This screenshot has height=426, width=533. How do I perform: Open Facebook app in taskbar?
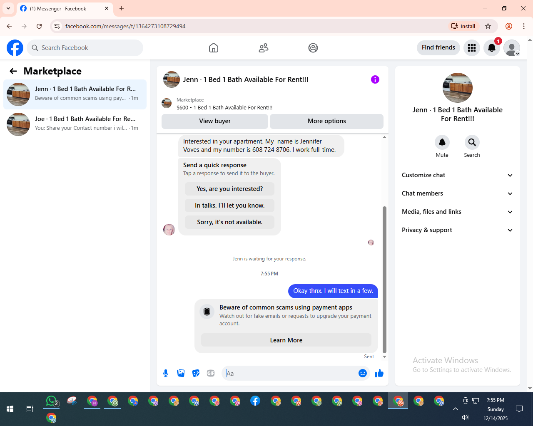[x=255, y=401]
